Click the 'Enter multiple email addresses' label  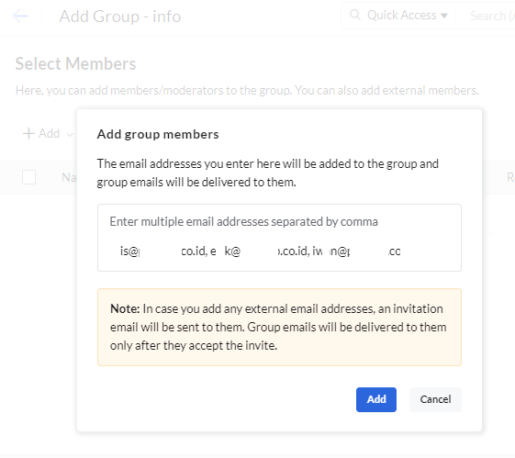pos(243,222)
